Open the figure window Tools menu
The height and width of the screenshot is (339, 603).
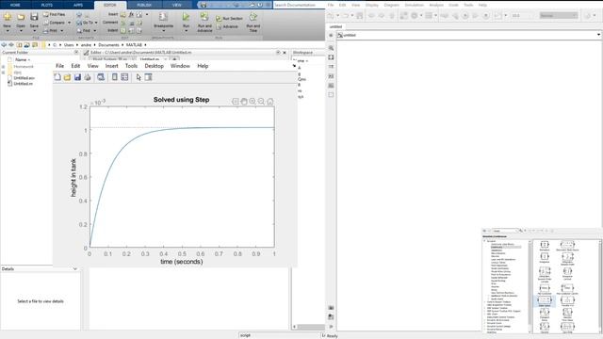pyautogui.click(x=131, y=66)
